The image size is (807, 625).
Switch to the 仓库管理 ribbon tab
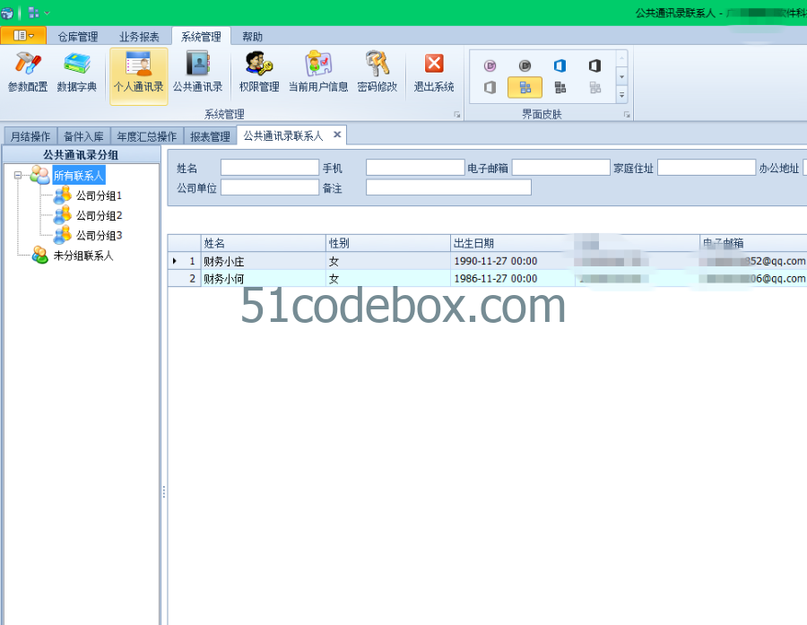78,37
